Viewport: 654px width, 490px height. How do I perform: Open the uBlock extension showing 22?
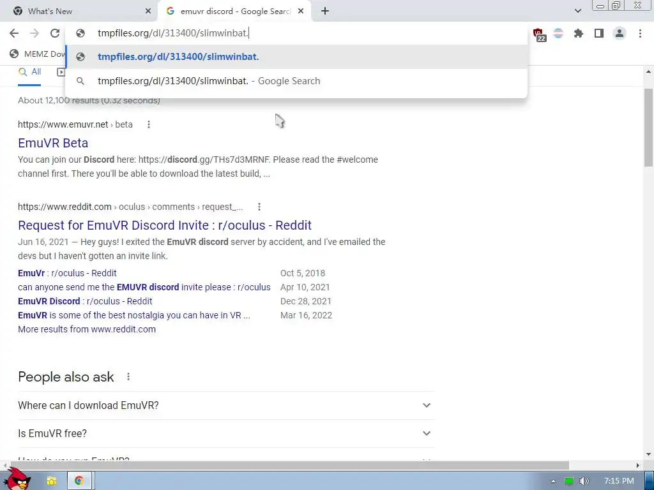click(538, 34)
